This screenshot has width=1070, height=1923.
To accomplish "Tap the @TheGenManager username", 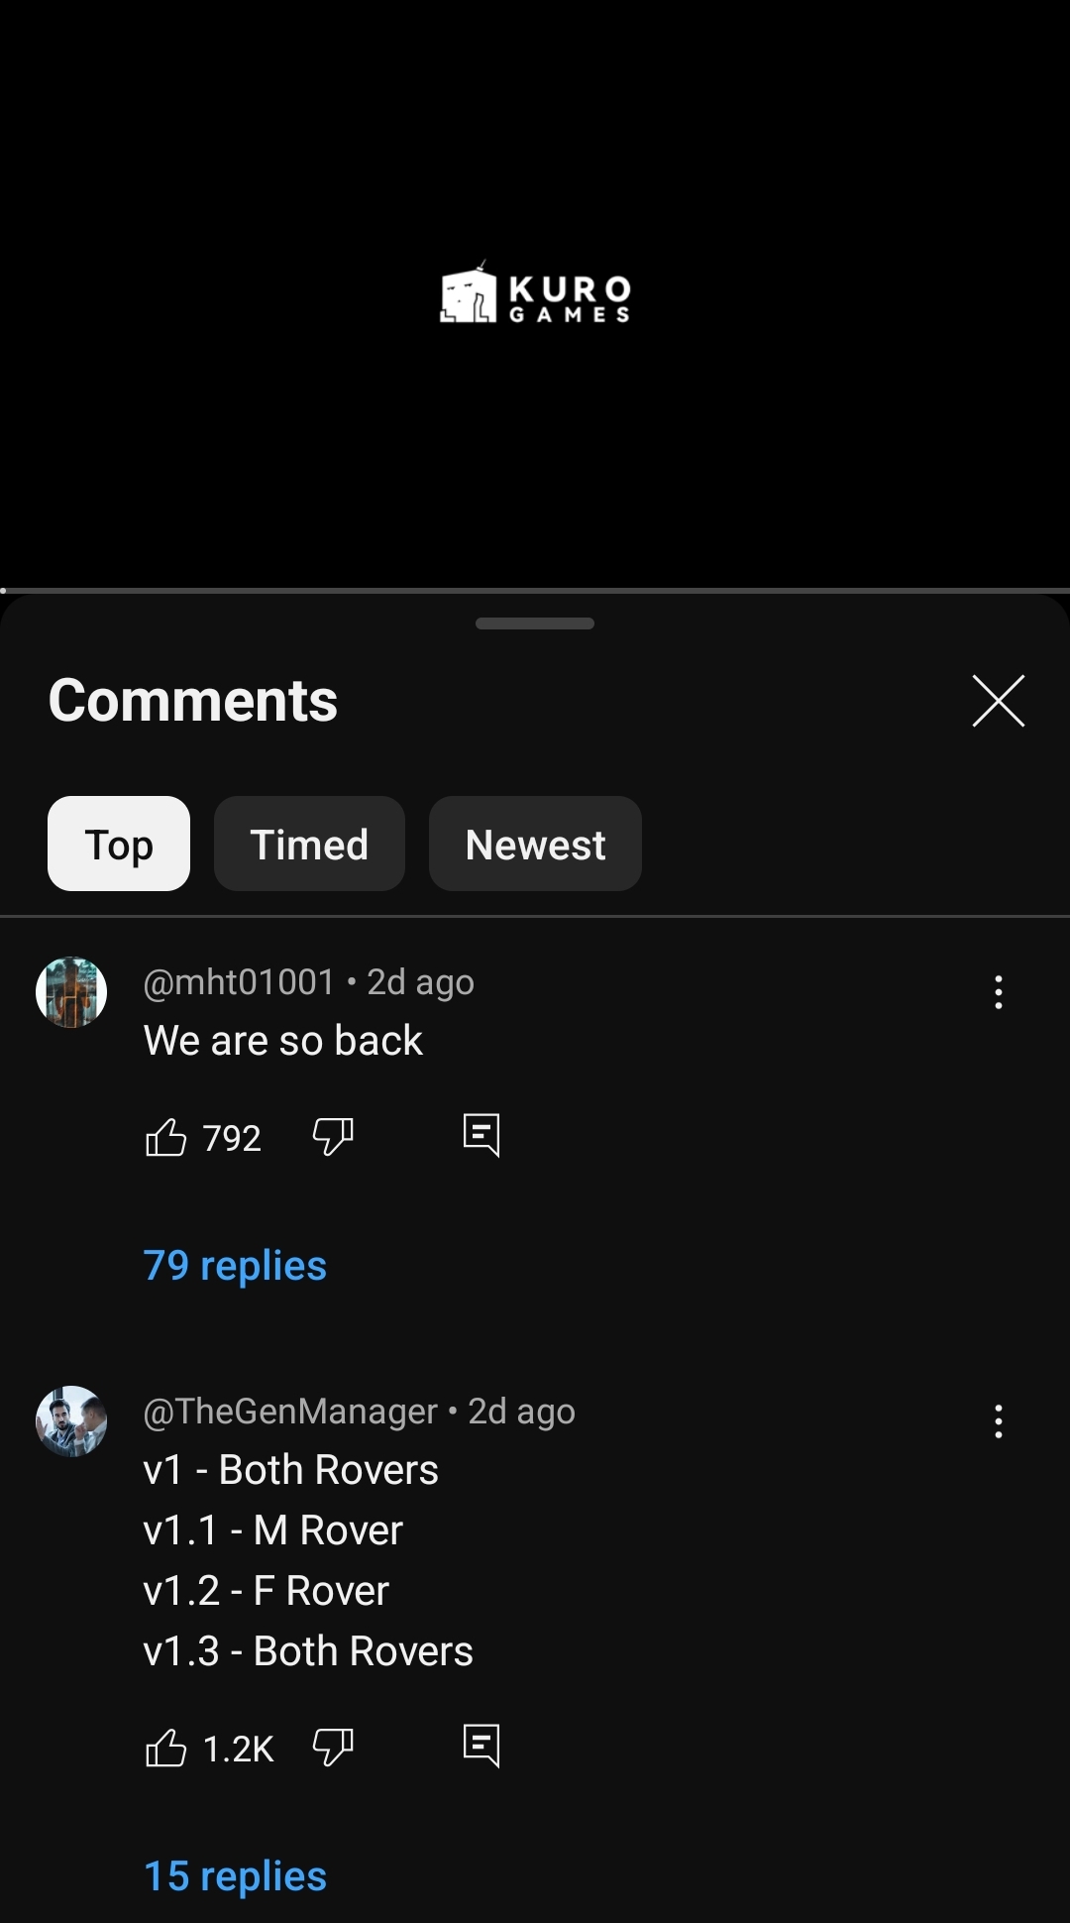I will [290, 1412].
